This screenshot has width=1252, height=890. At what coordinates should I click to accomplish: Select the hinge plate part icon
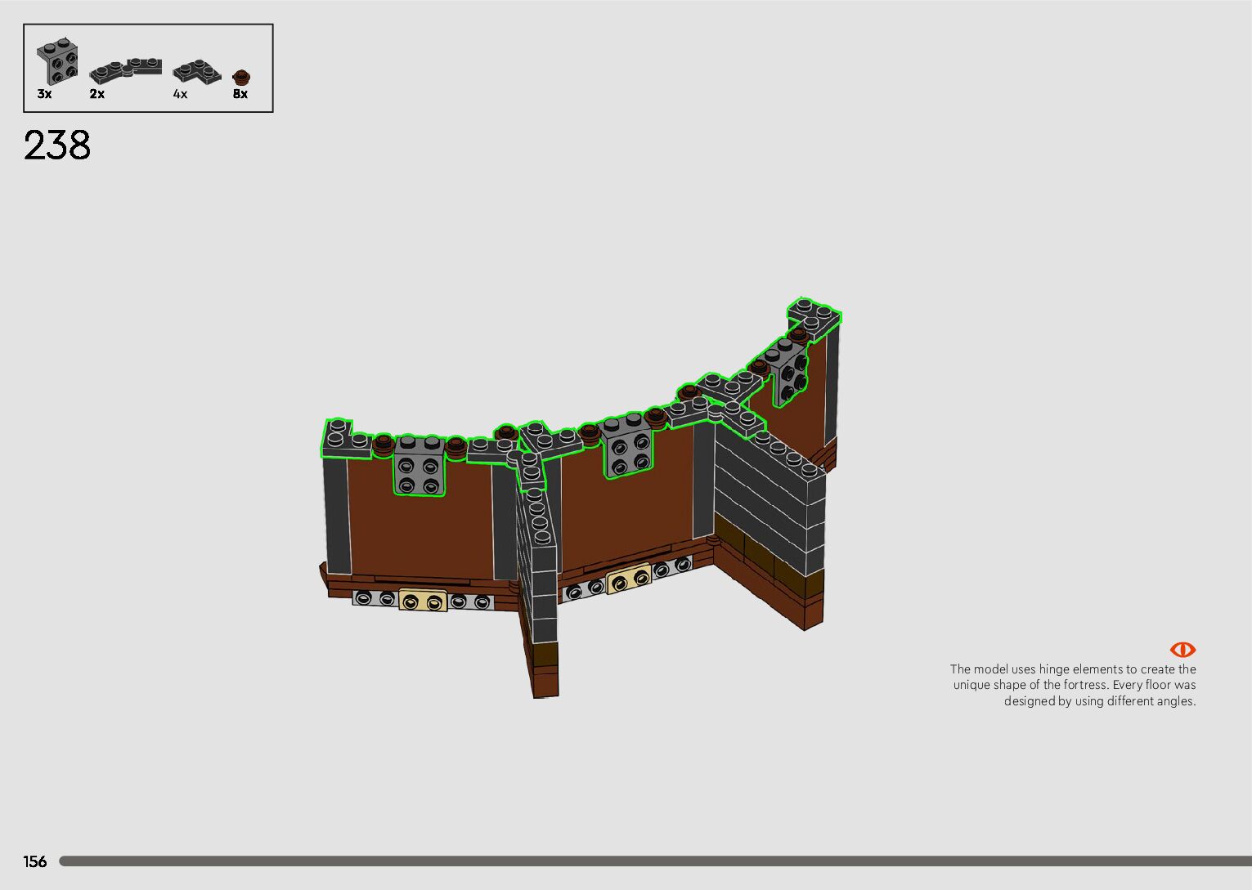pos(125,71)
